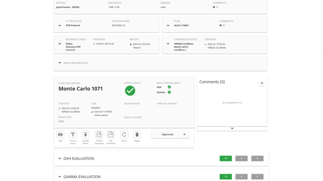
Task: Expand the CT Protocol section
Action: point(60,26)
